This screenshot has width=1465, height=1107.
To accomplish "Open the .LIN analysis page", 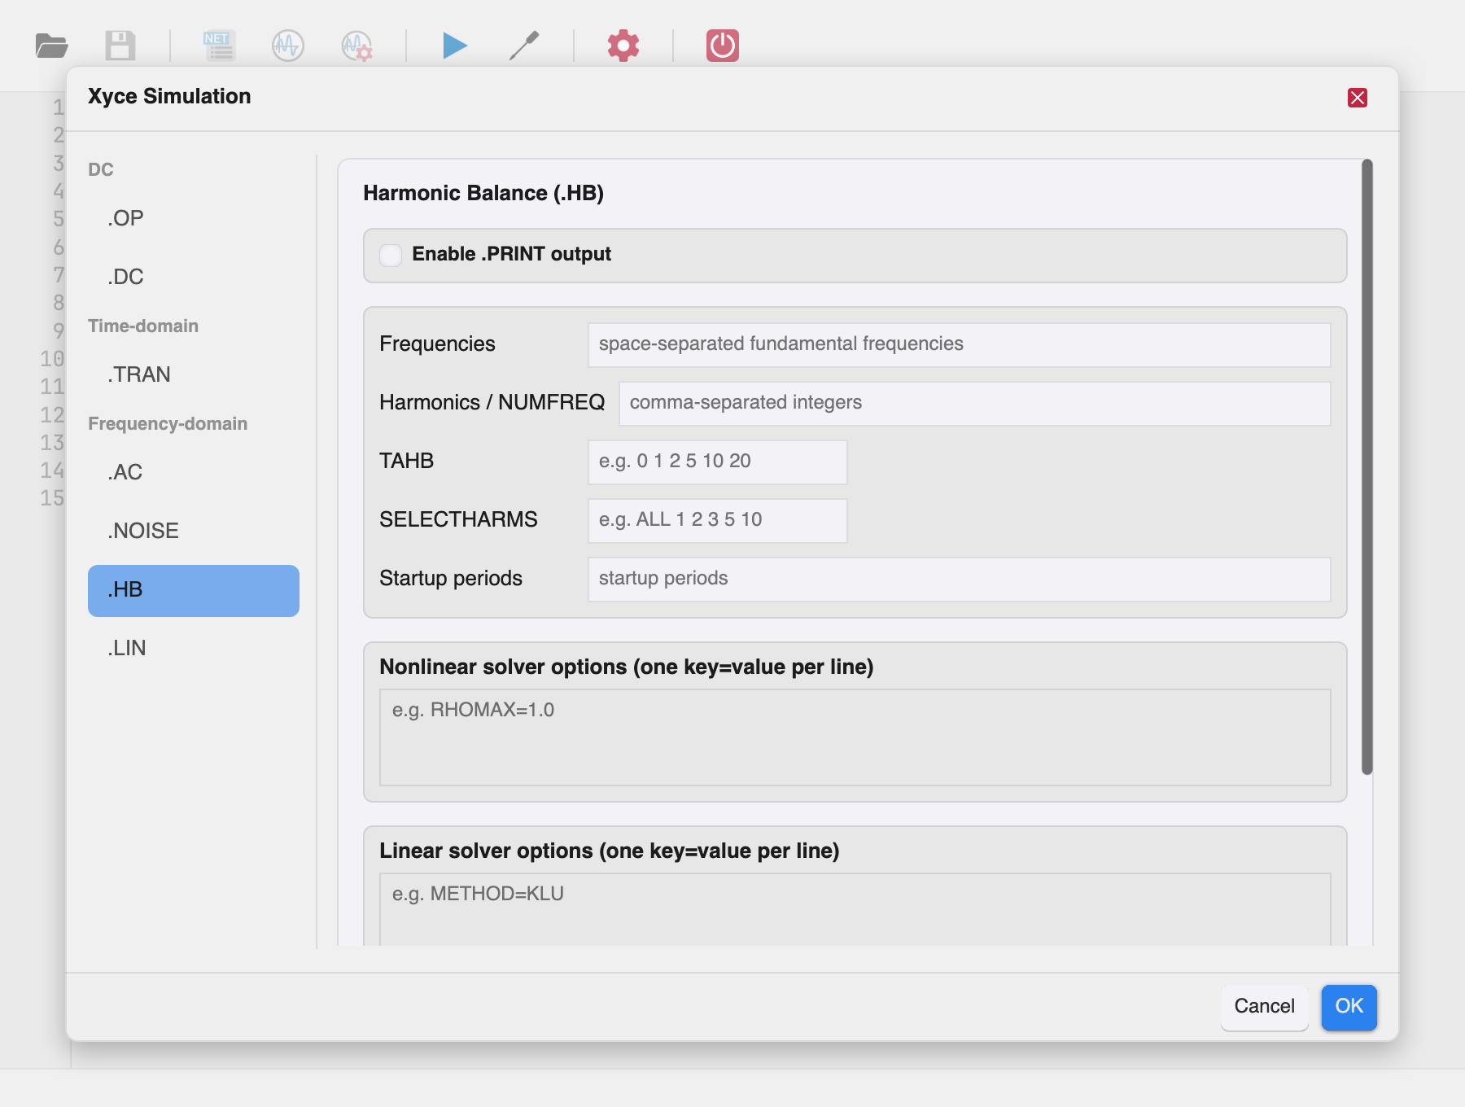I will 194,648.
